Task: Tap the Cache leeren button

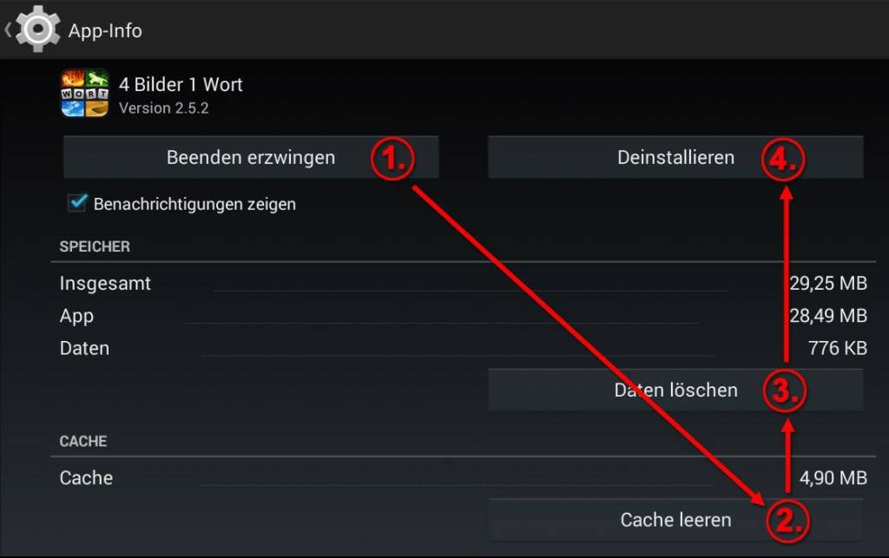Action: pos(675,520)
